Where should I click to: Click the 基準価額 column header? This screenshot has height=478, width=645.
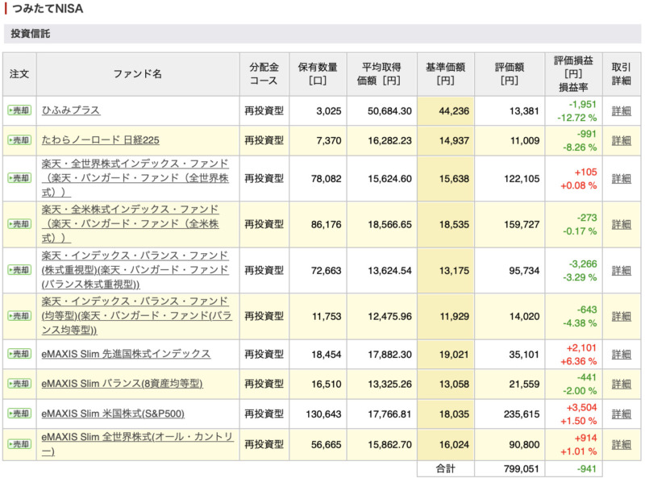446,74
